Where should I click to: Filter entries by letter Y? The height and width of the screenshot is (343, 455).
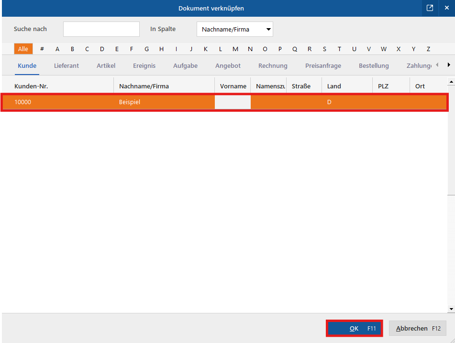click(x=413, y=49)
